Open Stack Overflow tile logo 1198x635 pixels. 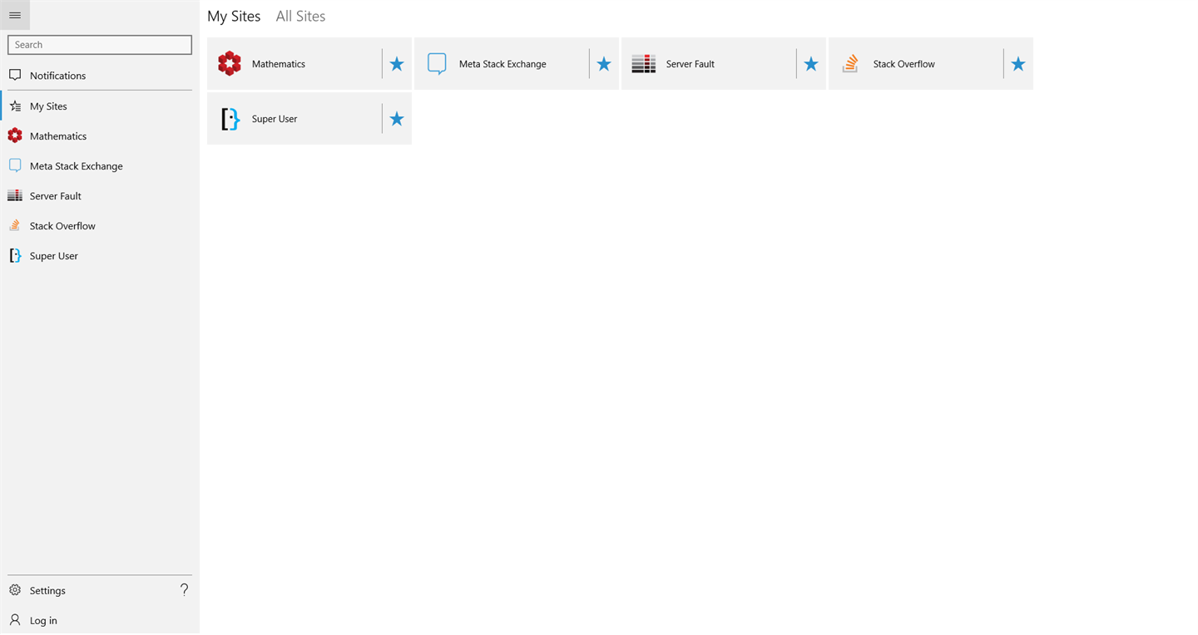point(850,63)
